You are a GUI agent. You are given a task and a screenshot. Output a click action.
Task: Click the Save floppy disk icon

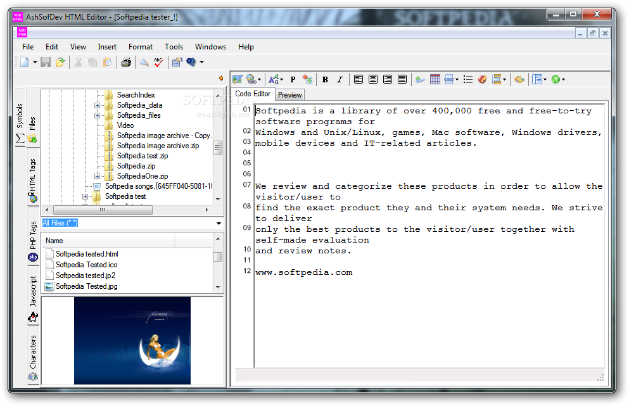pyautogui.click(x=46, y=62)
